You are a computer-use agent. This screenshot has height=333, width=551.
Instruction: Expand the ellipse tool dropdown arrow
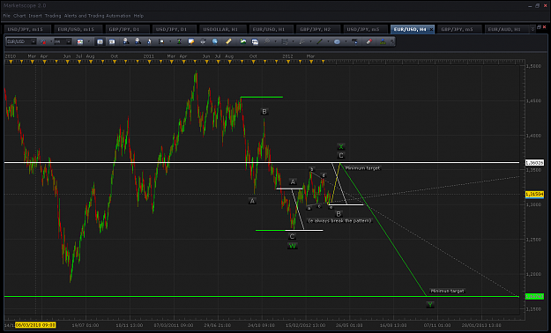click(x=346, y=41)
